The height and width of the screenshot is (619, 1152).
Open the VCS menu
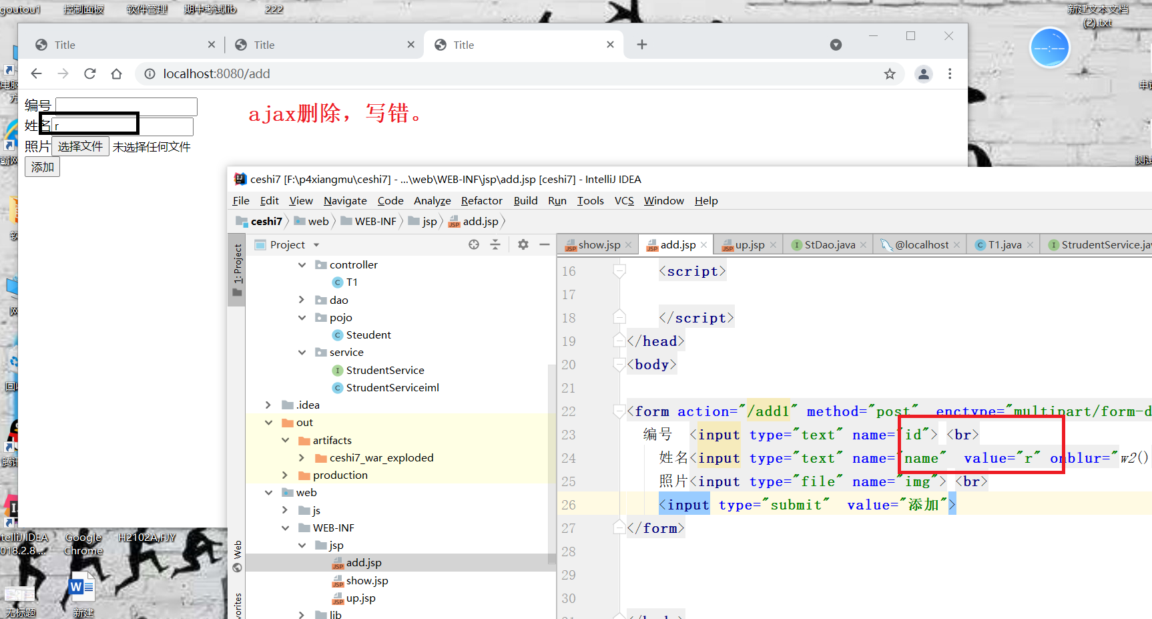click(624, 201)
